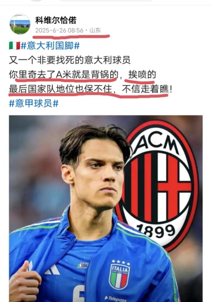The height and width of the screenshot is (302, 211).
Task: Click the 1899 text on the crest
Action: [x=157, y=231]
